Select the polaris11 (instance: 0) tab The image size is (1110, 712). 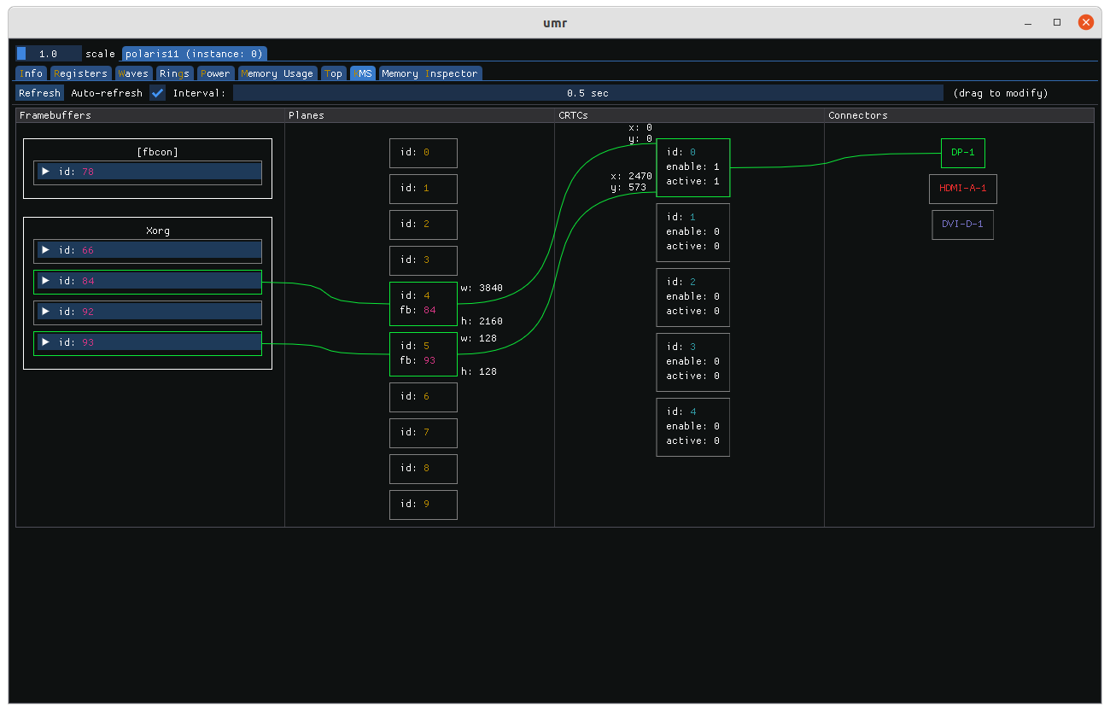point(195,53)
